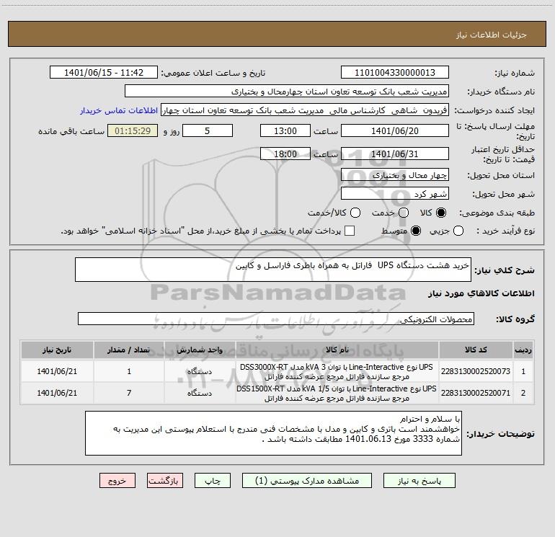Click the buyer organization name field
The width and height of the screenshot is (555, 537).
pyautogui.click(x=287, y=91)
